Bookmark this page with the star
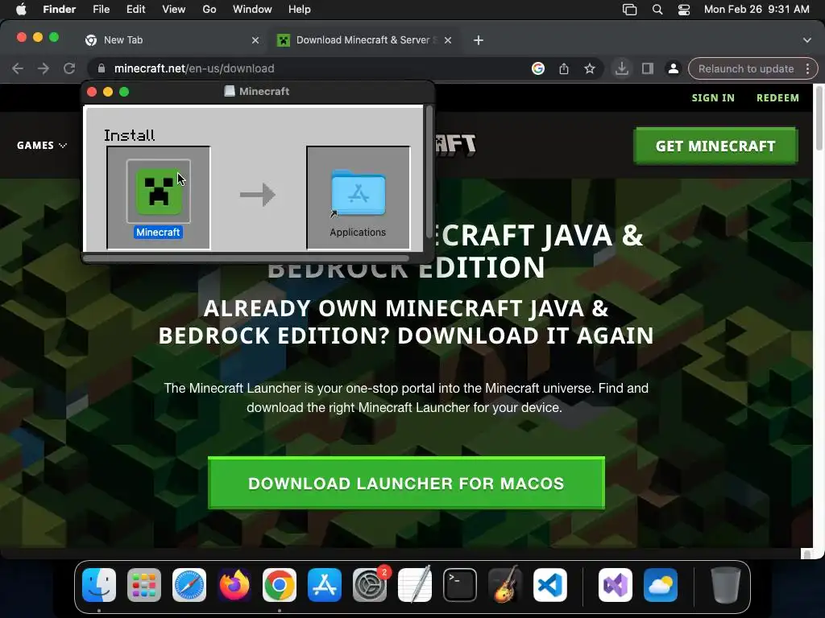825x618 pixels. (x=589, y=69)
